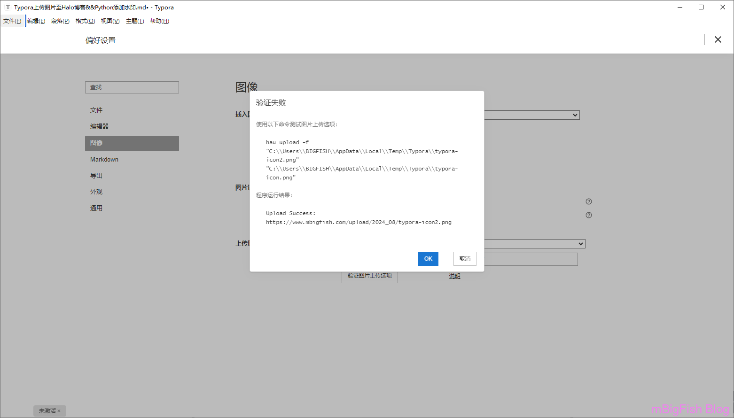Select 图像 in preferences sidebar
Viewport: 734px width, 418px height.
132,143
